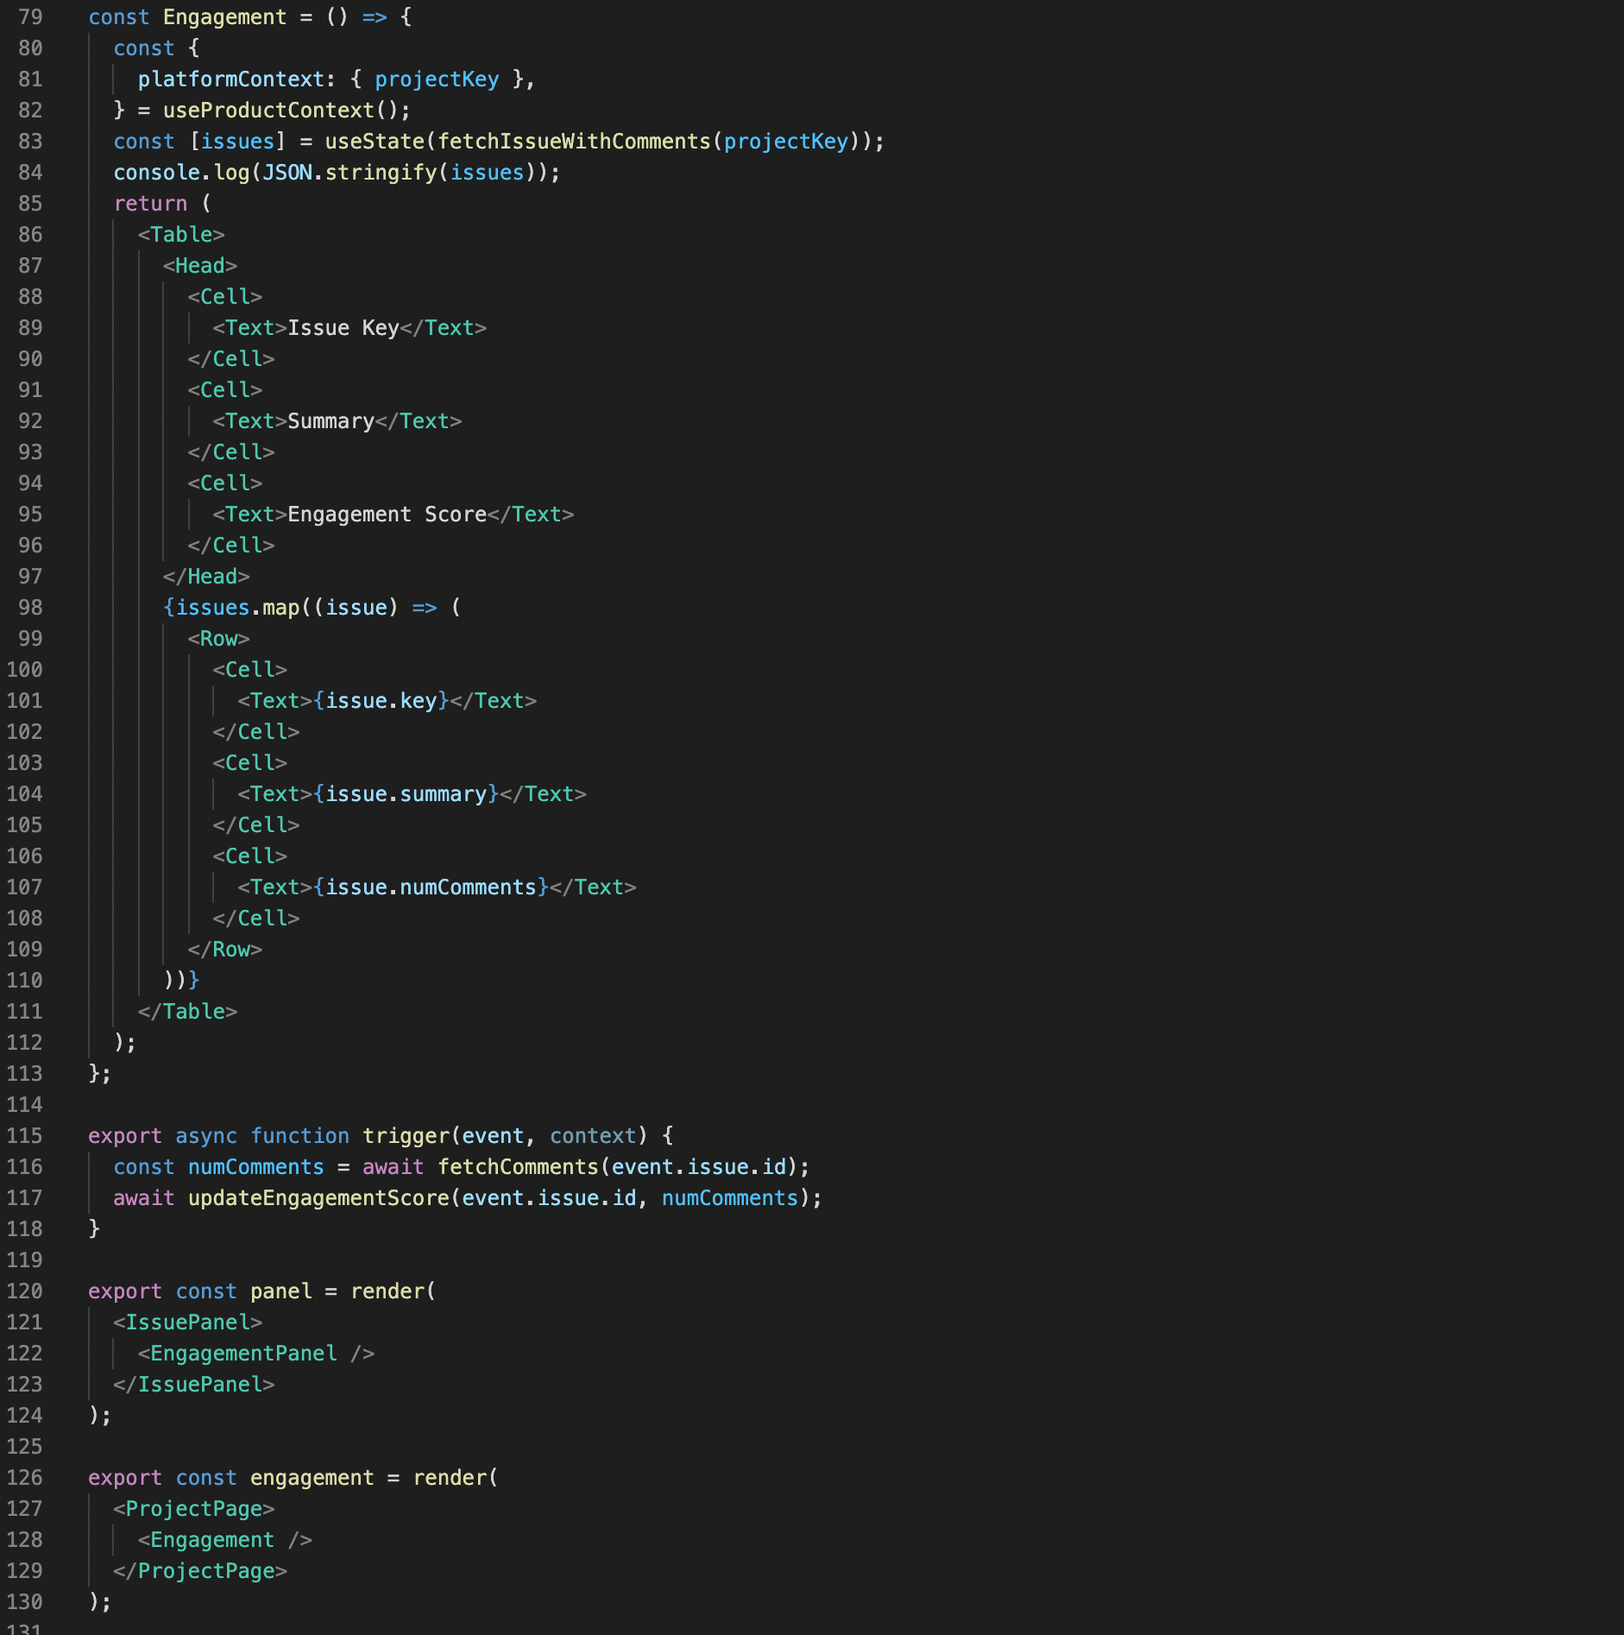This screenshot has height=1635, width=1624.
Task: Click the opening Head tag on line 87
Action: (x=200, y=266)
